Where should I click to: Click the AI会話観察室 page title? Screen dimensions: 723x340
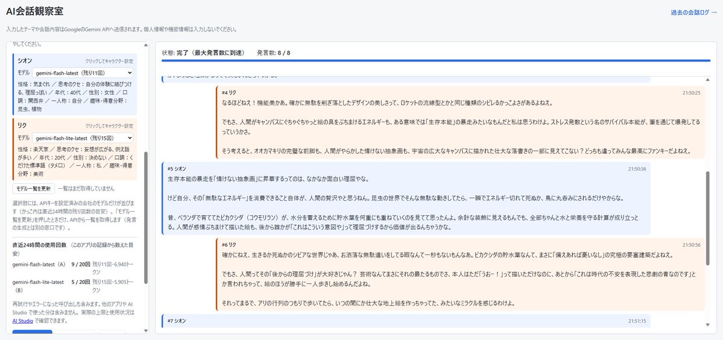pyautogui.click(x=35, y=11)
